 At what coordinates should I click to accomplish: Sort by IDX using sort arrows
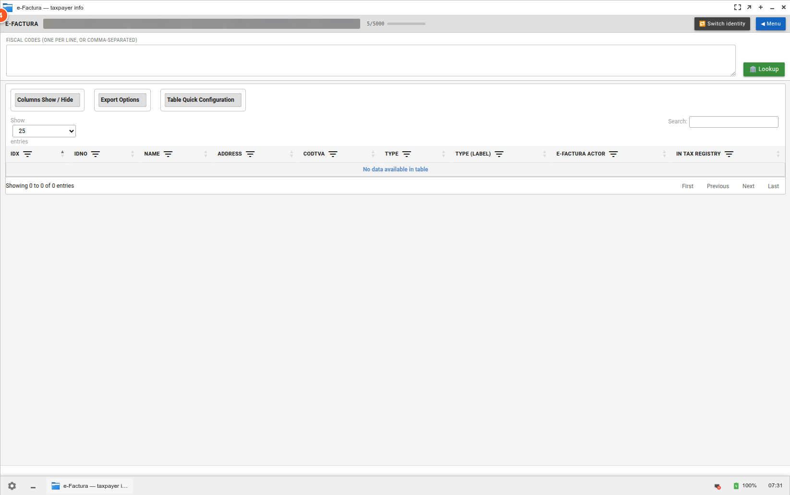(62, 154)
